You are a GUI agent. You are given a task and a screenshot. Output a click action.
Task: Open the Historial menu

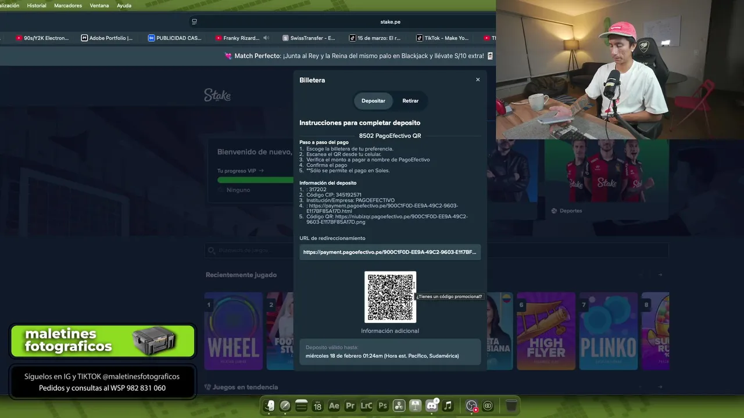tap(37, 5)
